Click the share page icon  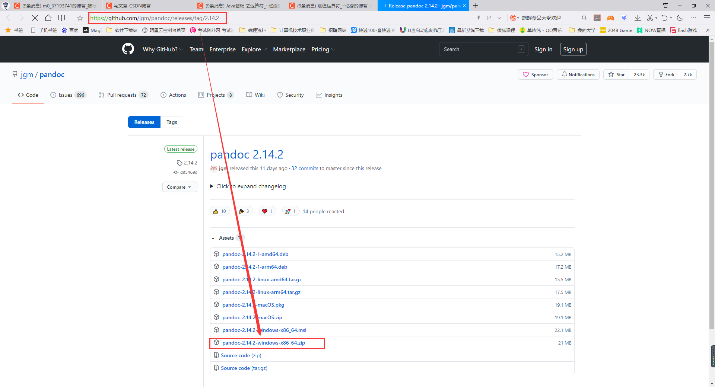pyautogui.click(x=489, y=18)
